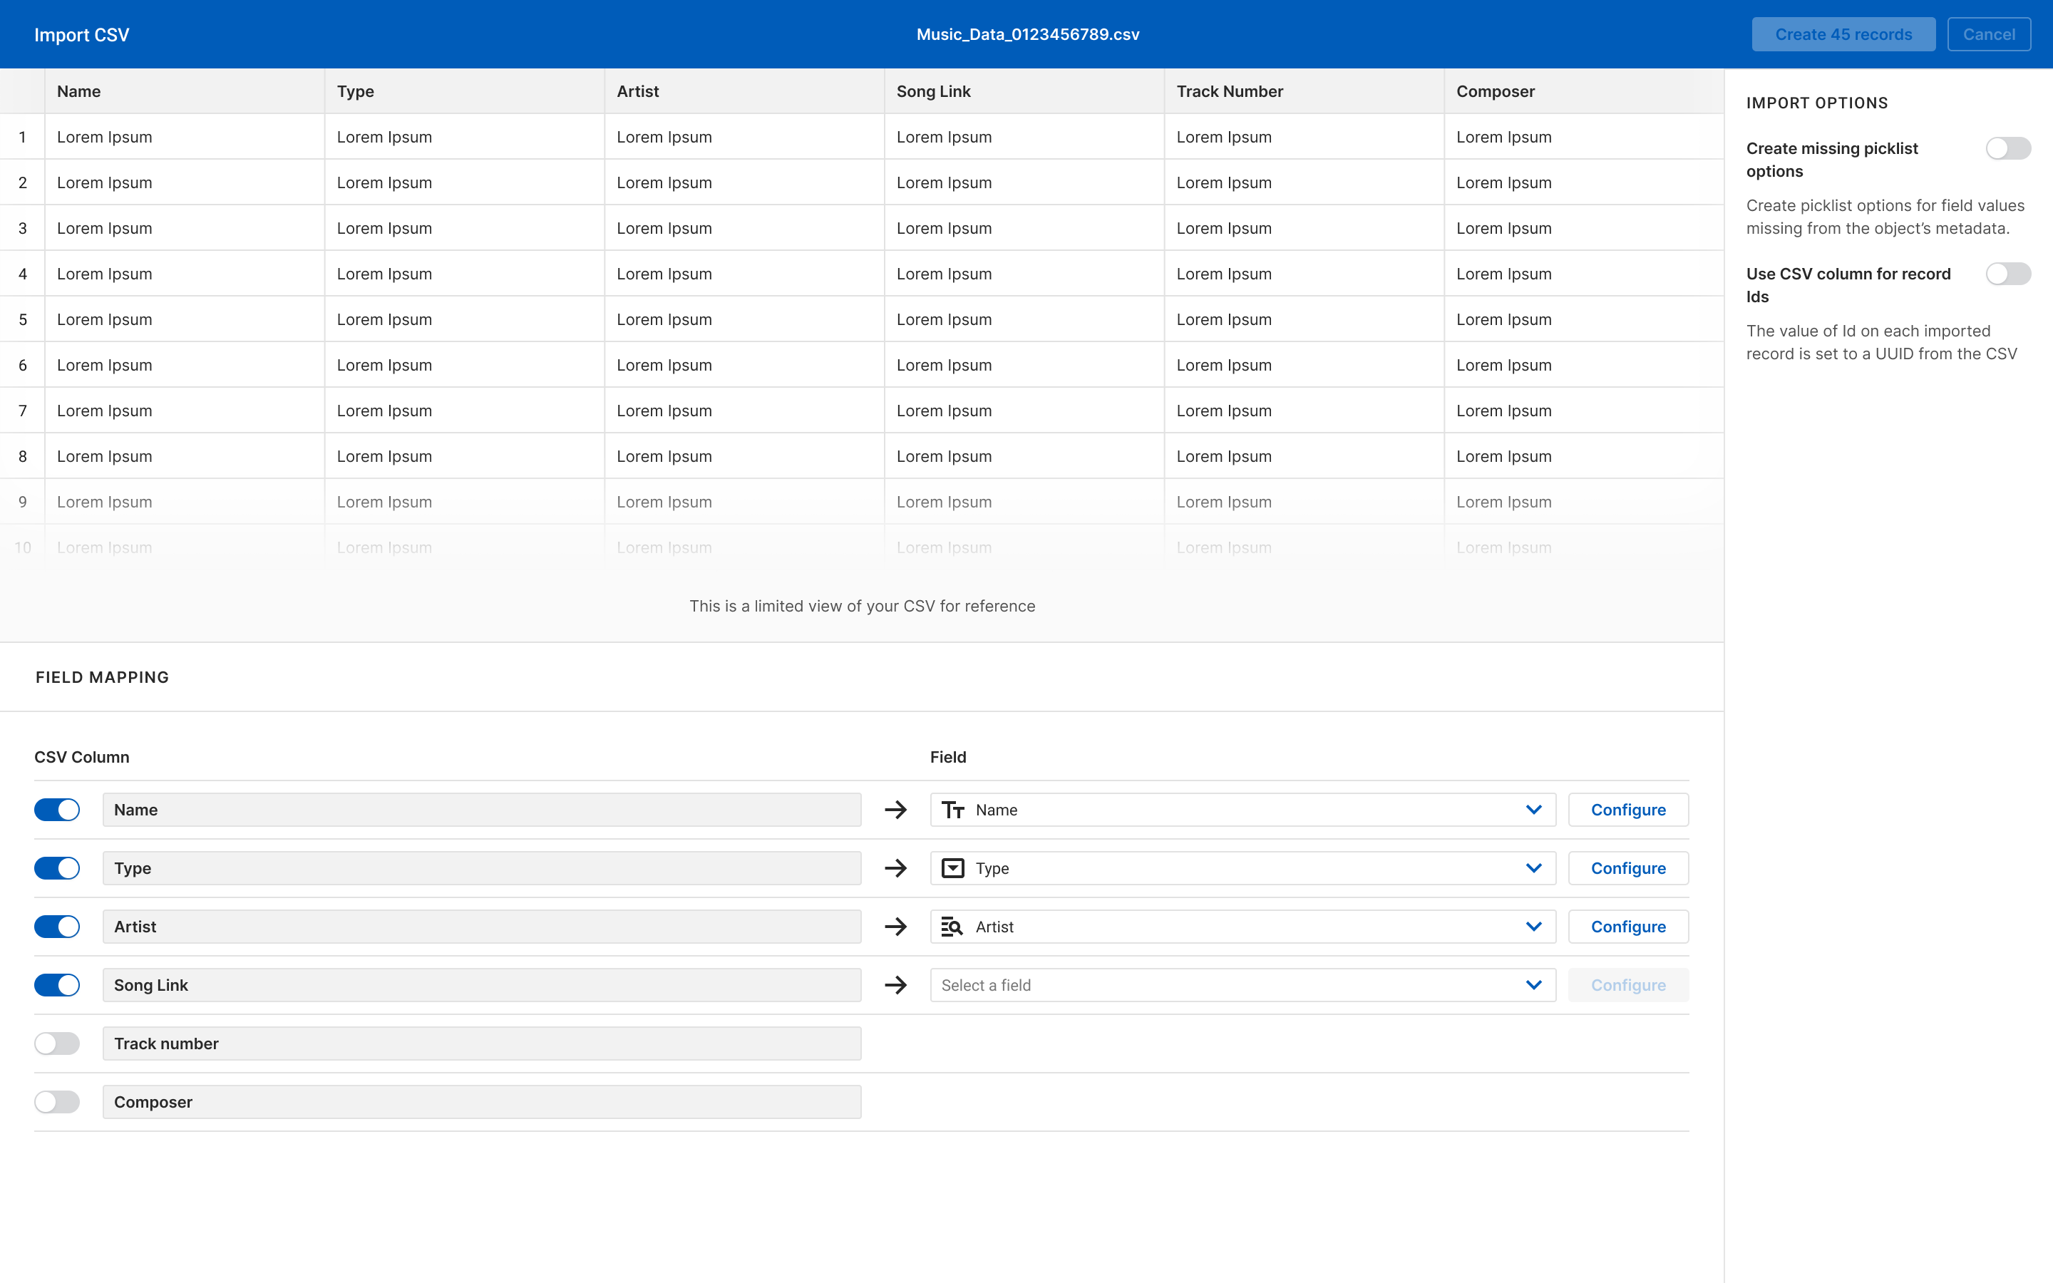Click the Song Link table column header
2053x1283 pixels.
[933, 92]
